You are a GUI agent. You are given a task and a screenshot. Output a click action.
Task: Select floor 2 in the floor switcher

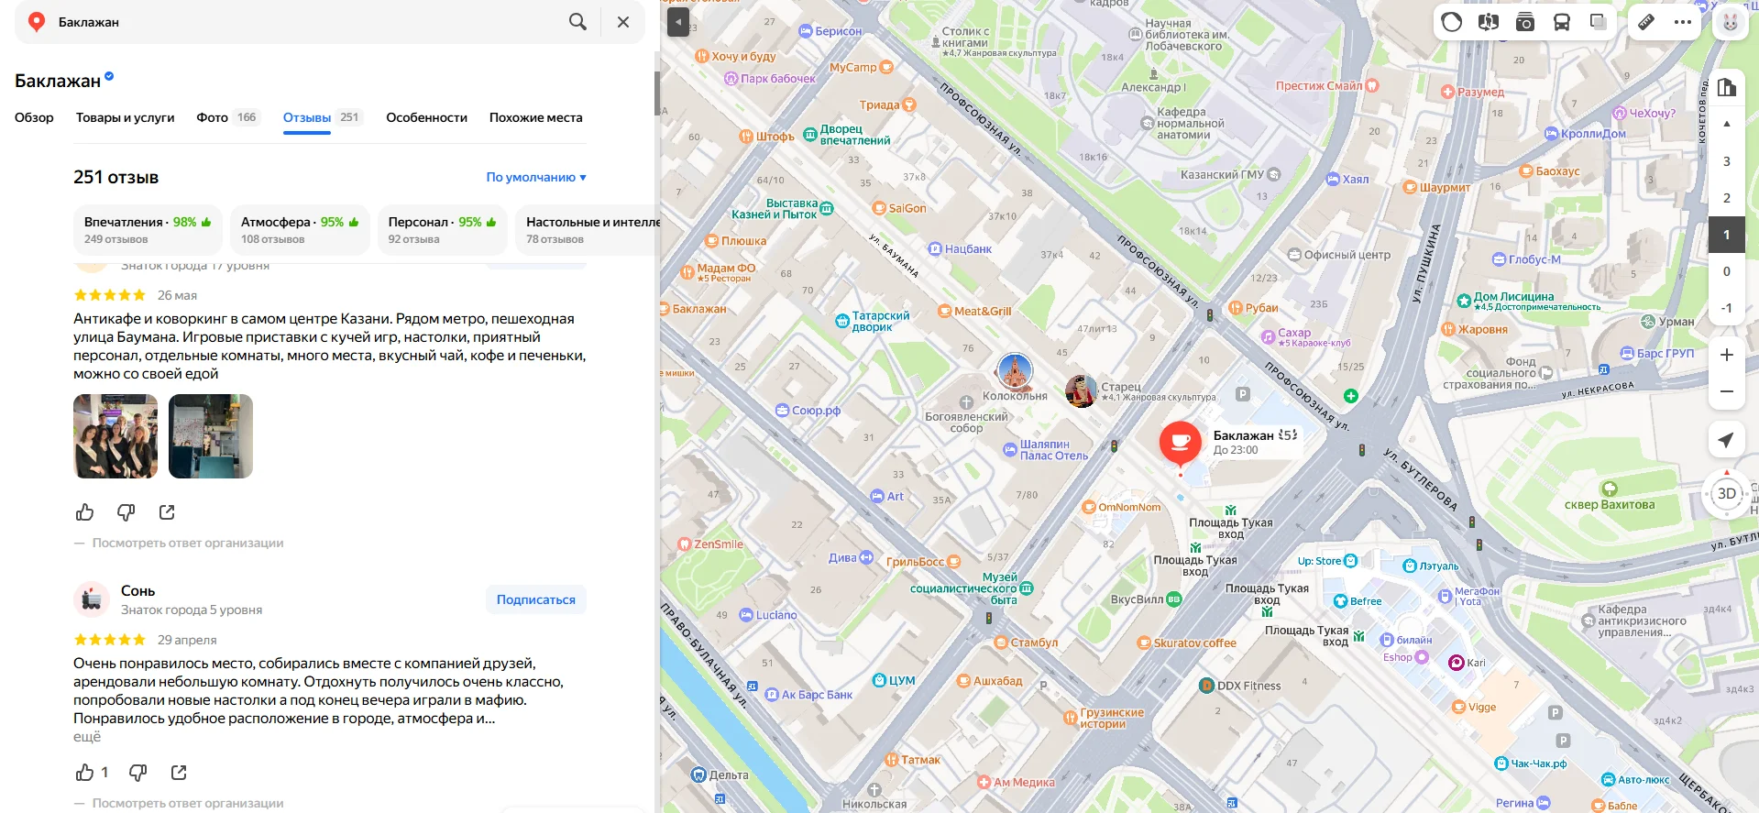click(x=1727, y=198)
